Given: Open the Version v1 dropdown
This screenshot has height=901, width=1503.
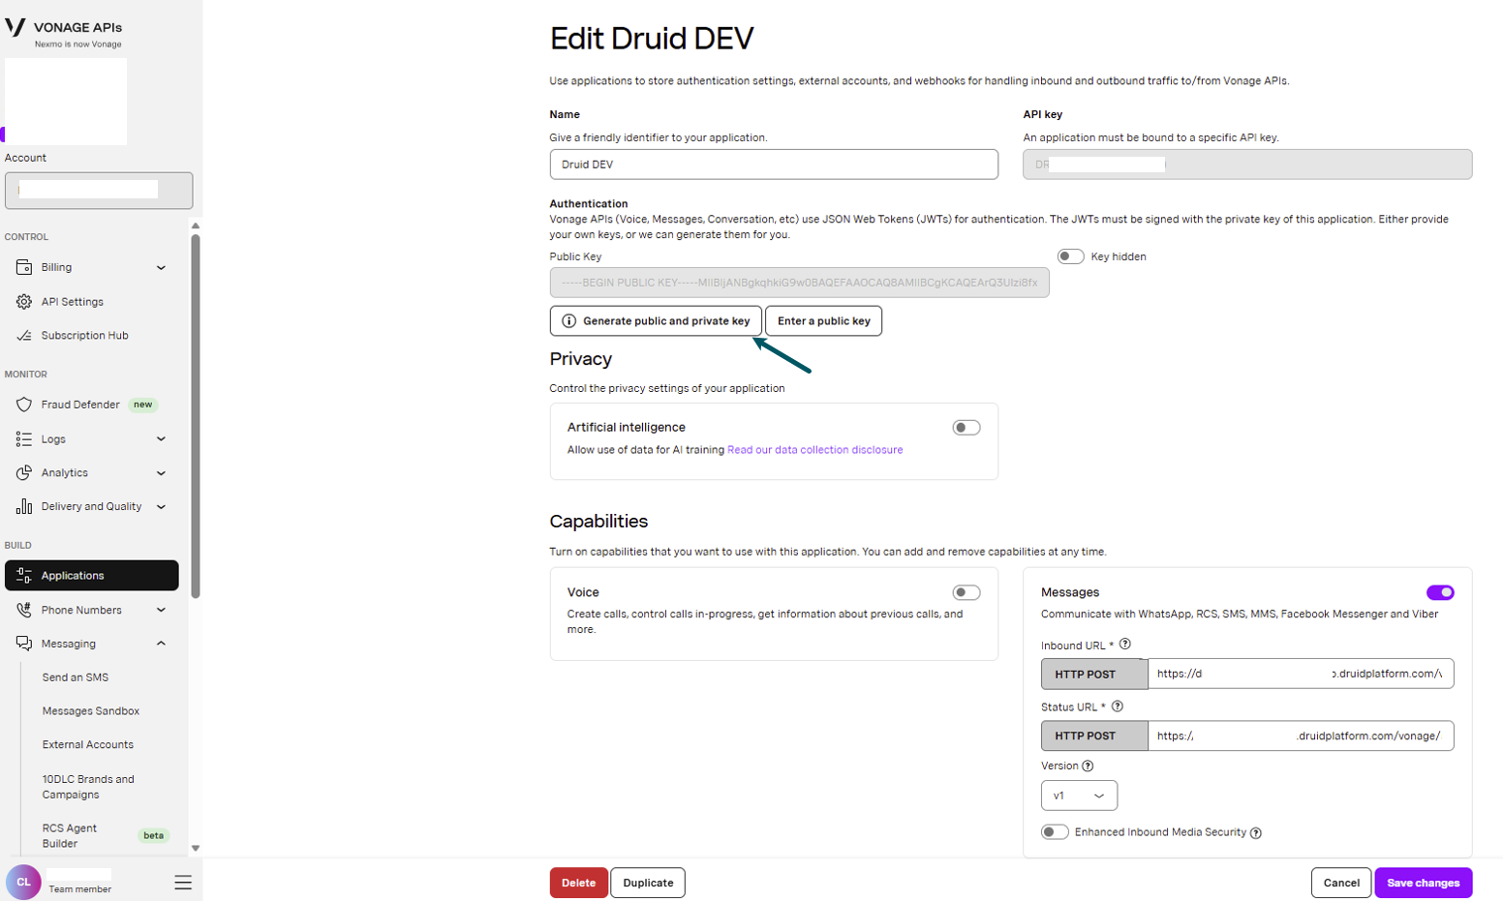Looking at the screenshot, I should 1079,796.
